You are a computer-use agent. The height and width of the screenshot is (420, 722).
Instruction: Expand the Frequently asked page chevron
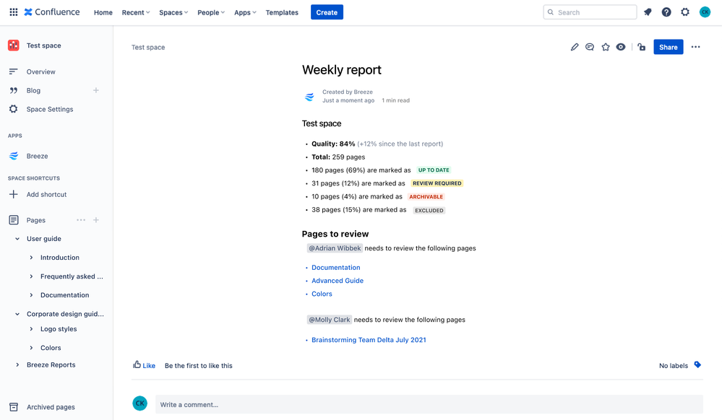tap(31, 276)
